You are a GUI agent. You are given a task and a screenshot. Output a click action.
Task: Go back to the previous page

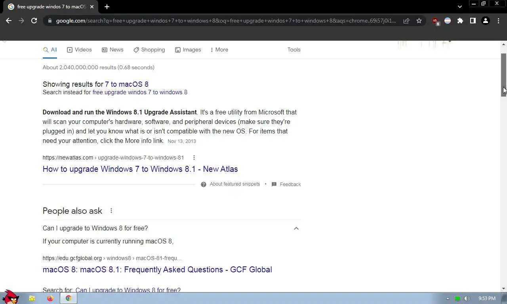(x=9, y=21)
